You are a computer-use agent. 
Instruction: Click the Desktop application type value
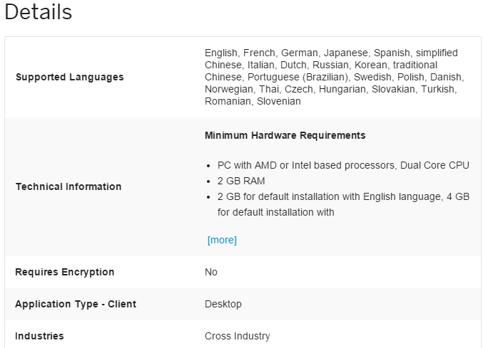point(223,304)
